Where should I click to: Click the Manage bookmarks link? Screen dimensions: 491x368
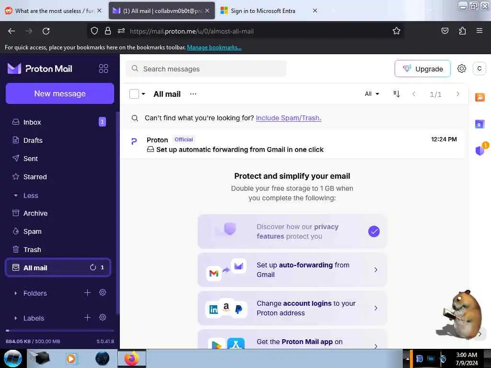click(x=214, y=47)
